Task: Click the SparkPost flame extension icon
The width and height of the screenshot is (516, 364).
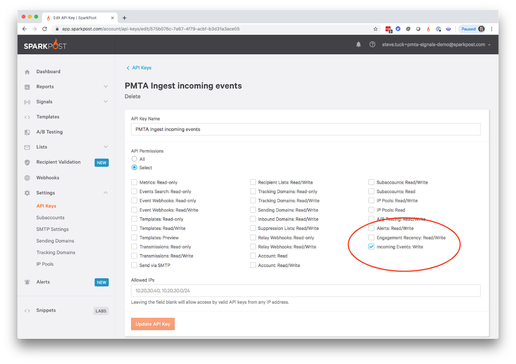Action: pos(428,29)
